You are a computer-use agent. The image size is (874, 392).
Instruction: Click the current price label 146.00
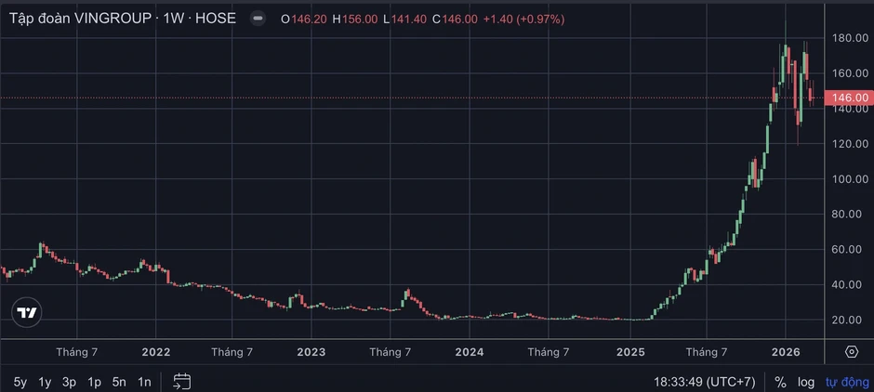849,98
